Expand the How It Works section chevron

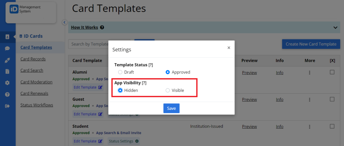point(335,28)
